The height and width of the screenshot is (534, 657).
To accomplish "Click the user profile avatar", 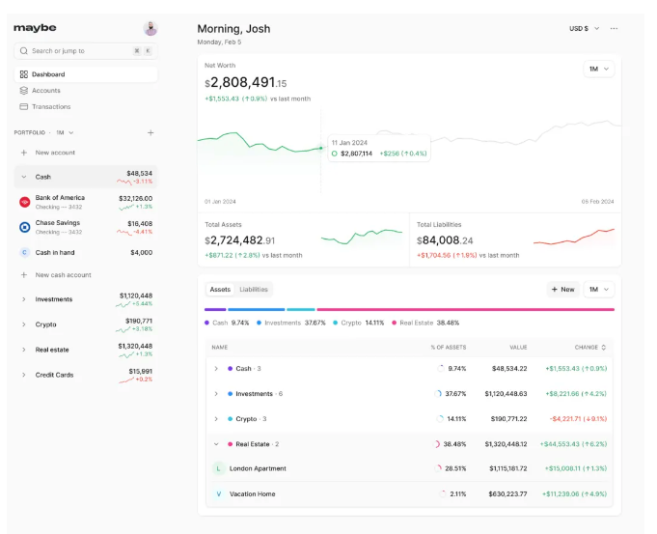I will [x=150, y=29].
